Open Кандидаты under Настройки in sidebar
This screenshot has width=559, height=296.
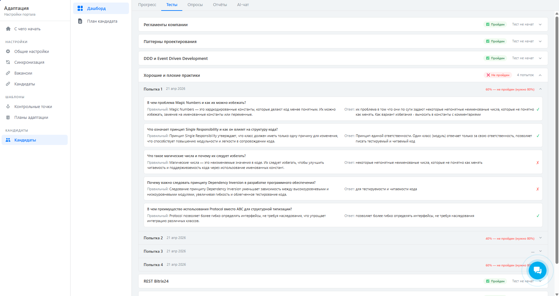pos(25,84)
